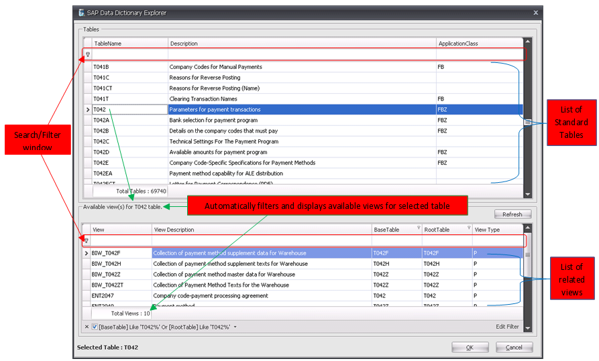Click the Tables grid filter row icon

[87, 54]
